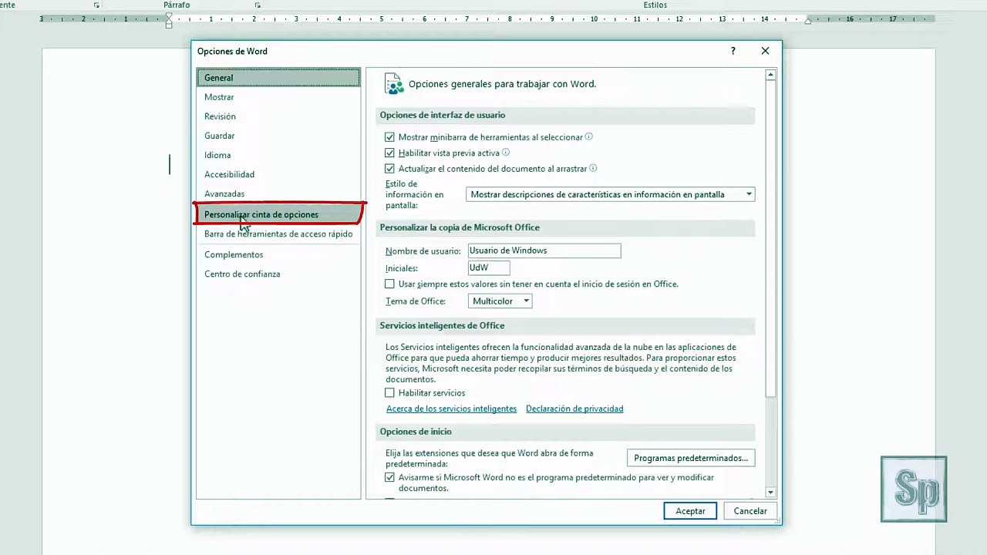Click Personalizar la copia de Microsoft Office heading

click(x=460, y=227)
